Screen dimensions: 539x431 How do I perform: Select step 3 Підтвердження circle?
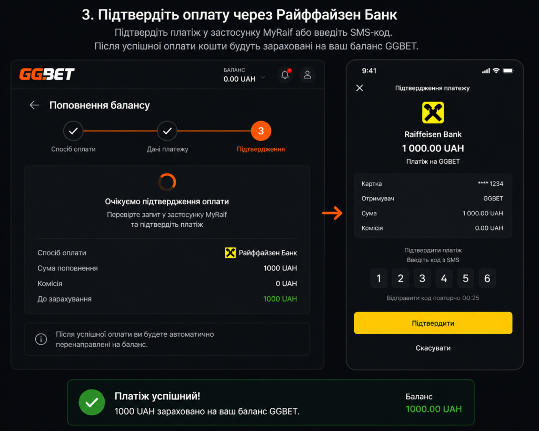261,131
